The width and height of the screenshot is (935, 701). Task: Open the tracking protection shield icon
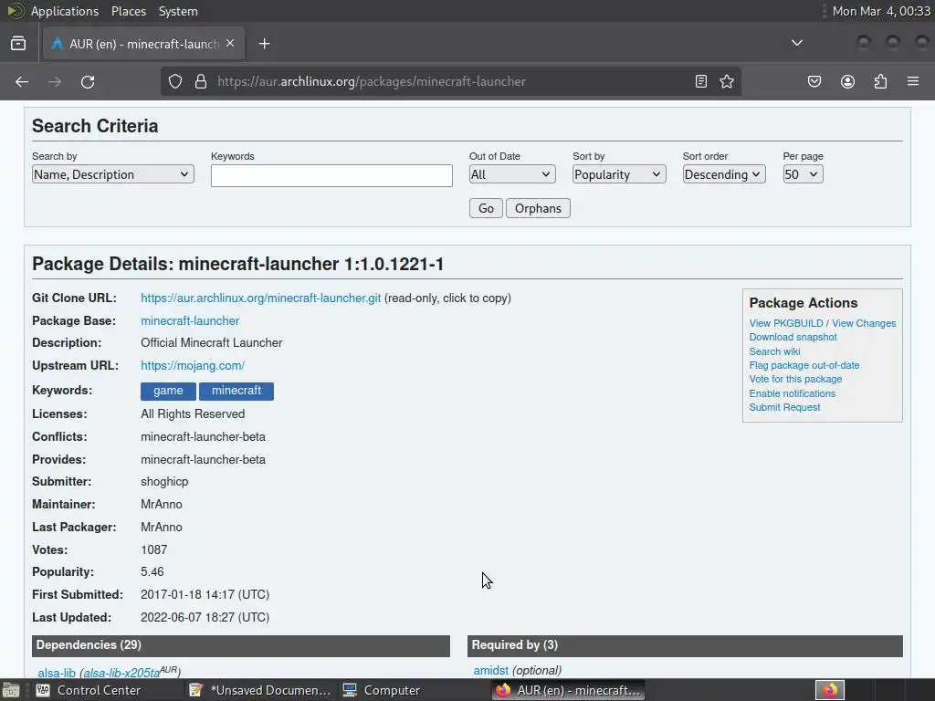click(x=174, y=81)
